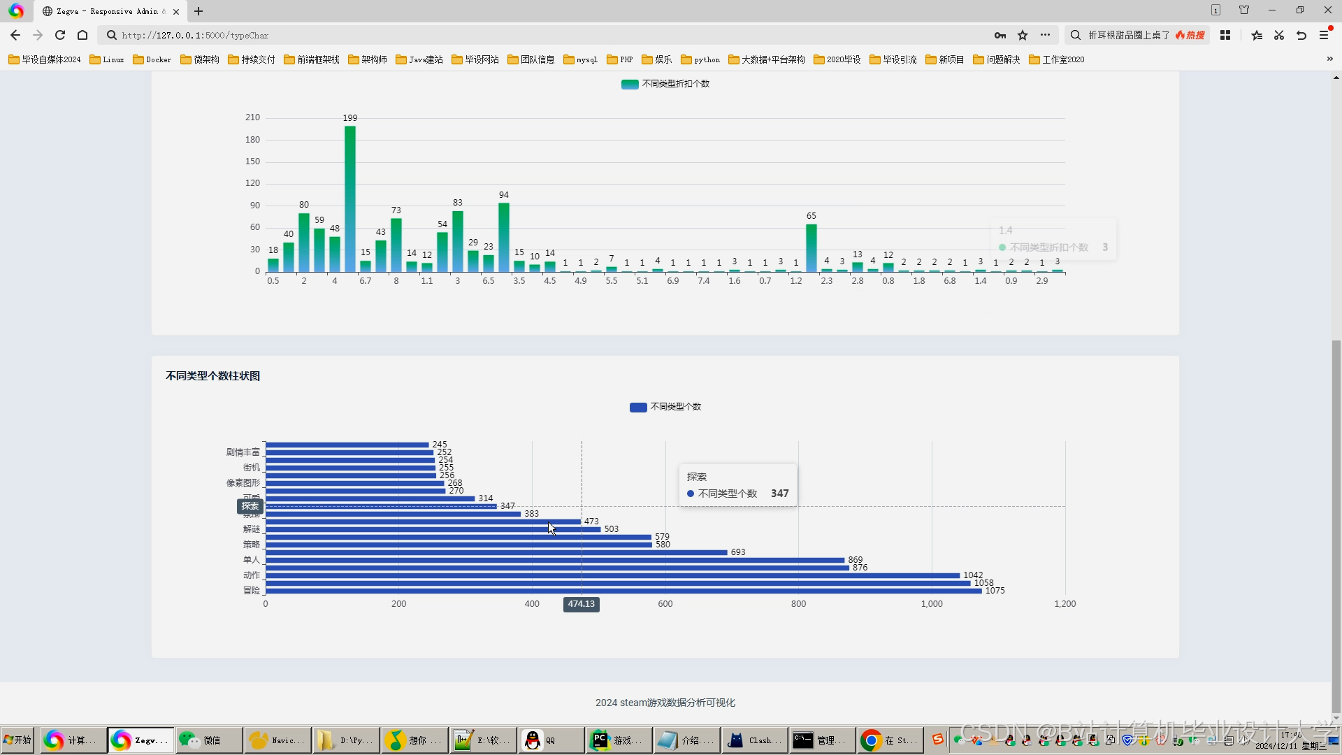
Task: Open the four-square apps grid icon
Action: coord(1225,35)
